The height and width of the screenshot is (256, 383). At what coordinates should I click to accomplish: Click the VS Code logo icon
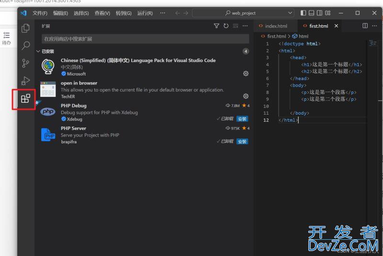(23, 13)
